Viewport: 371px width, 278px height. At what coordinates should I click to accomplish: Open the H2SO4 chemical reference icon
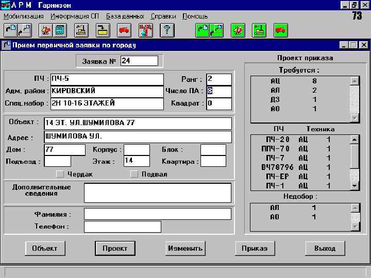tap(145, 30)
